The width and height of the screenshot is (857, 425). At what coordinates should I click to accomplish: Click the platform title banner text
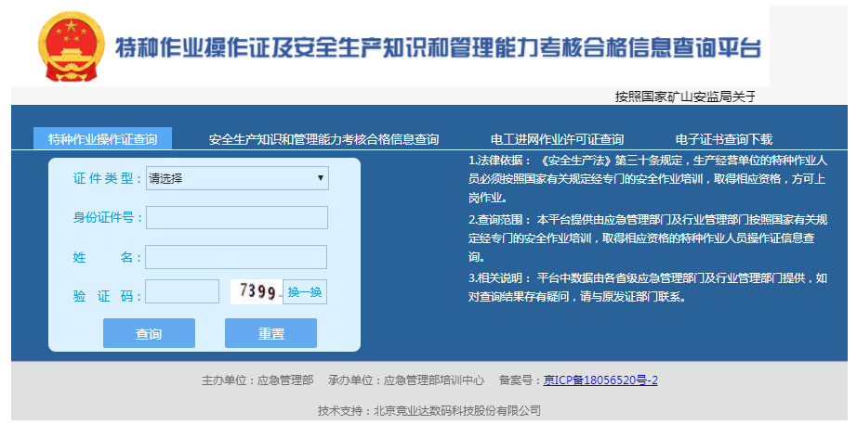(438, 48)
